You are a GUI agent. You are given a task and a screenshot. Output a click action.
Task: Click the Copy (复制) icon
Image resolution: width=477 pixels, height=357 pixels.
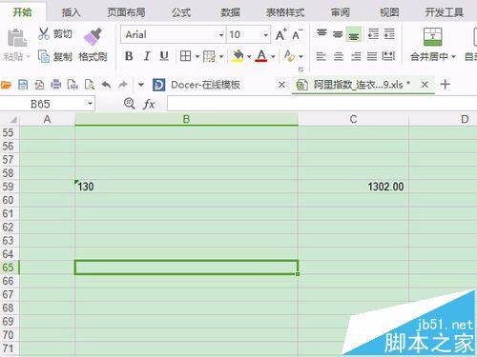click(x=44, y=56)
